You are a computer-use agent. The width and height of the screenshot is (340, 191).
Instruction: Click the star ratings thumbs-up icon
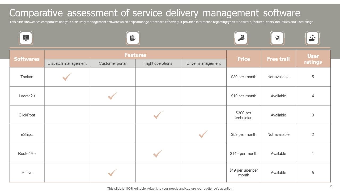[x=312, y=38]
